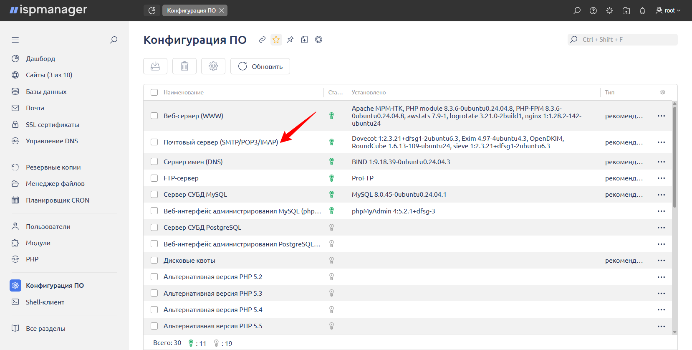Expand three-dot menu for Сервер СУБД MySQL
This screenshot has width=692, height=350.
(661, 195)
